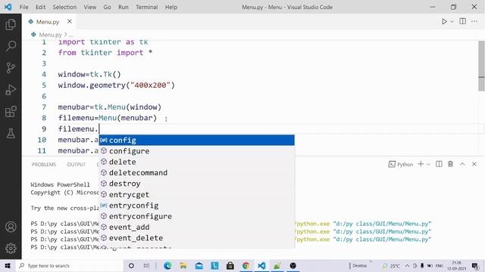485x272 pixels.
Task: Place cursor on line 7 menubar code
Action: pos(109,107)
